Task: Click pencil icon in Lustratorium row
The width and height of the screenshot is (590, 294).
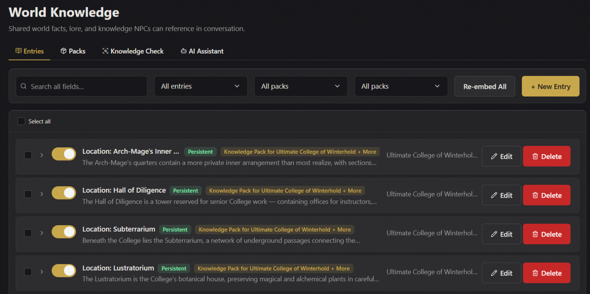Action: pyautogui.click(x=494, y=273)
